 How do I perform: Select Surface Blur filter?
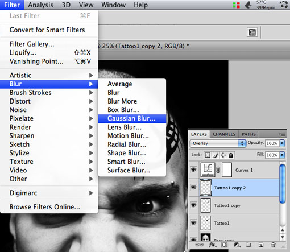point(132,170)
